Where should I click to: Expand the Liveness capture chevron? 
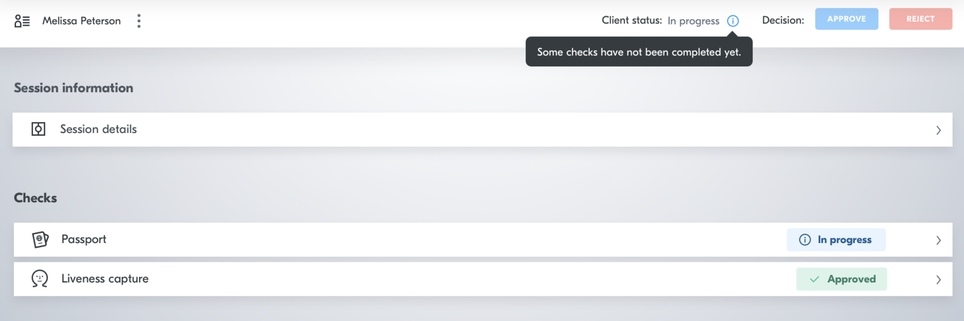[938, 280]
